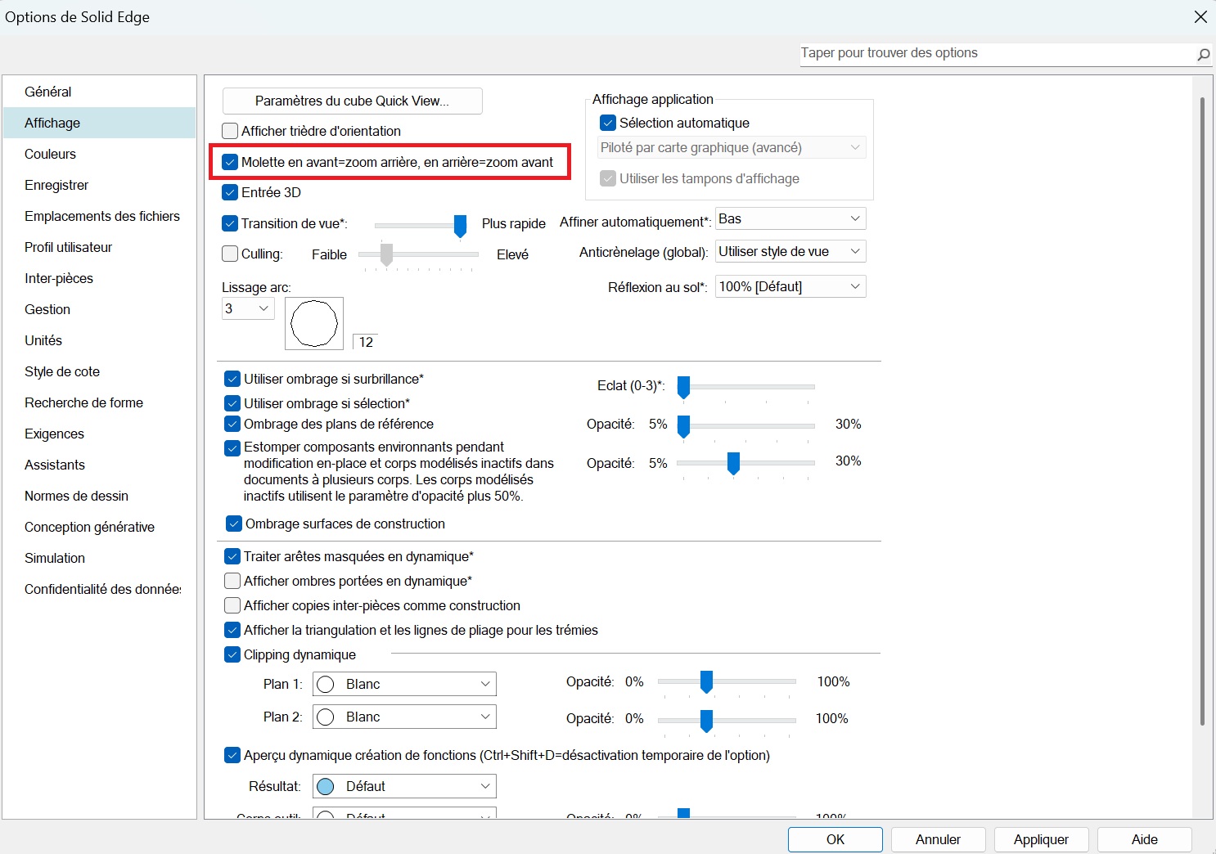This screenshot has height=854, width=1216.
Task: Select Simulation category
Action: tap(99, 558)
